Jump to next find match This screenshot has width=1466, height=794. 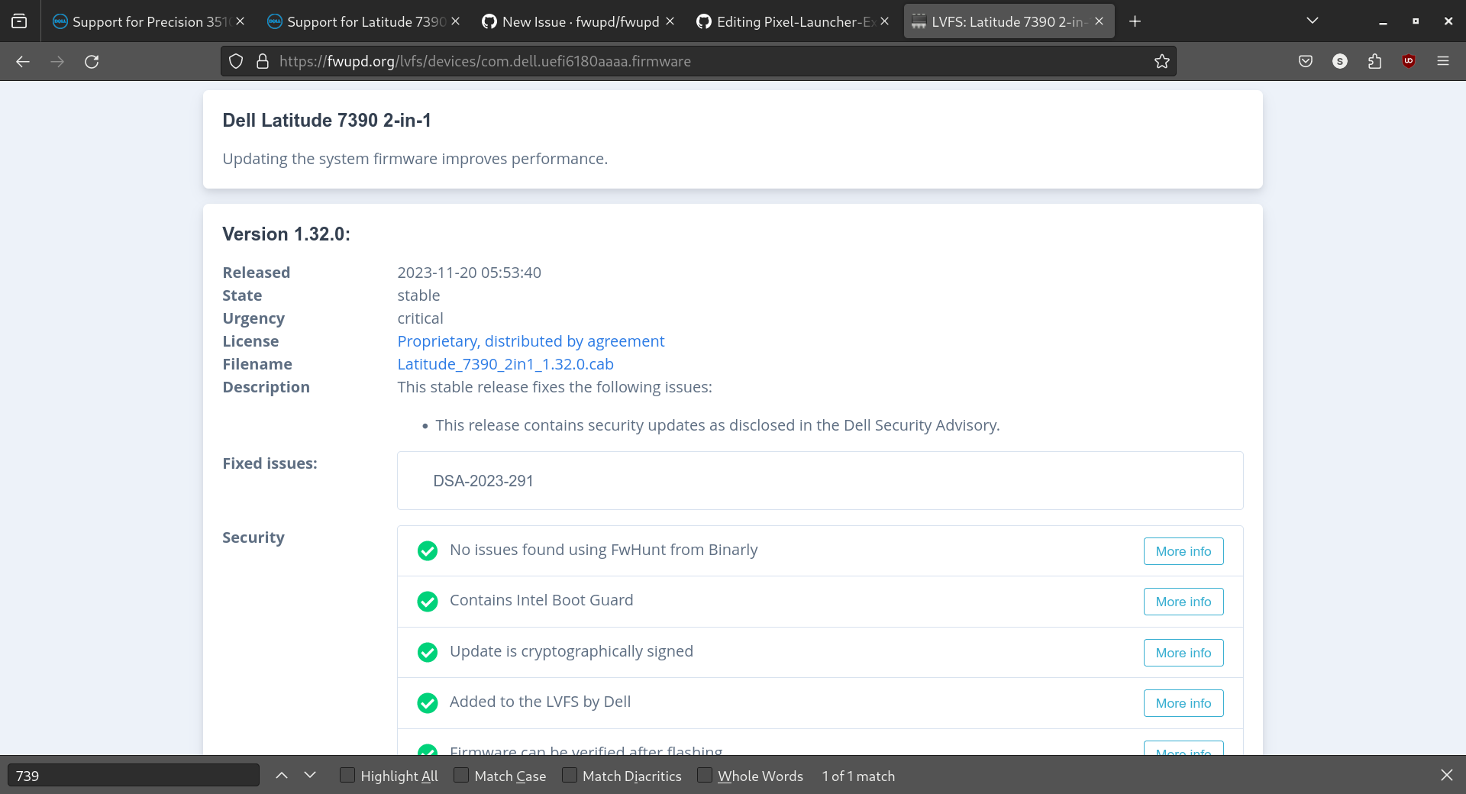(310, 775)
